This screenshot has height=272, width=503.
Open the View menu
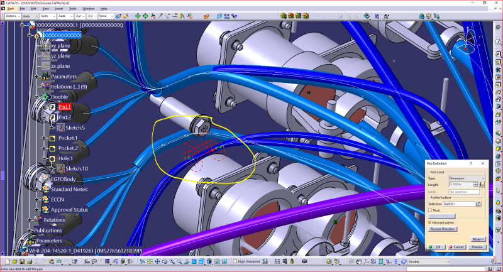click(x=45, y=9)
